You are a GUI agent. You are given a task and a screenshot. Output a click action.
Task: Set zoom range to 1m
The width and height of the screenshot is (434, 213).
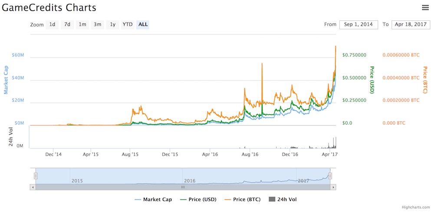[x=82, y=24]
